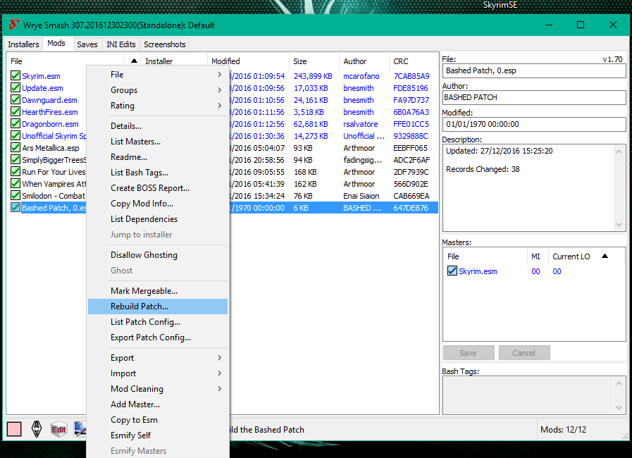Open the INI Edits tab
This screenshot has height=458, width=632.
[x=121, y=44]
